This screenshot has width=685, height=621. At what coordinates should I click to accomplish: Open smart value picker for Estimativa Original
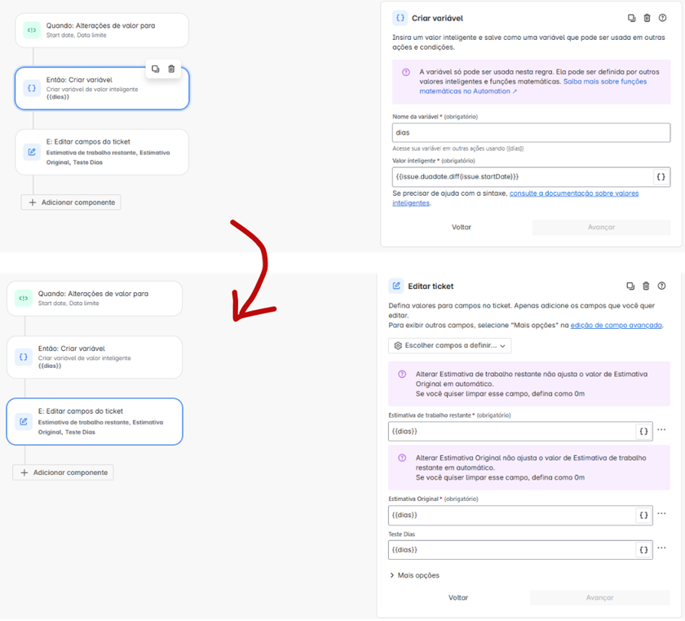(643, 515)
